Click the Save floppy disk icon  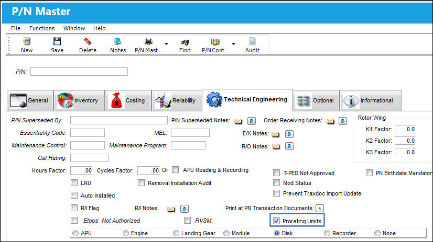(x=57, y=42)
